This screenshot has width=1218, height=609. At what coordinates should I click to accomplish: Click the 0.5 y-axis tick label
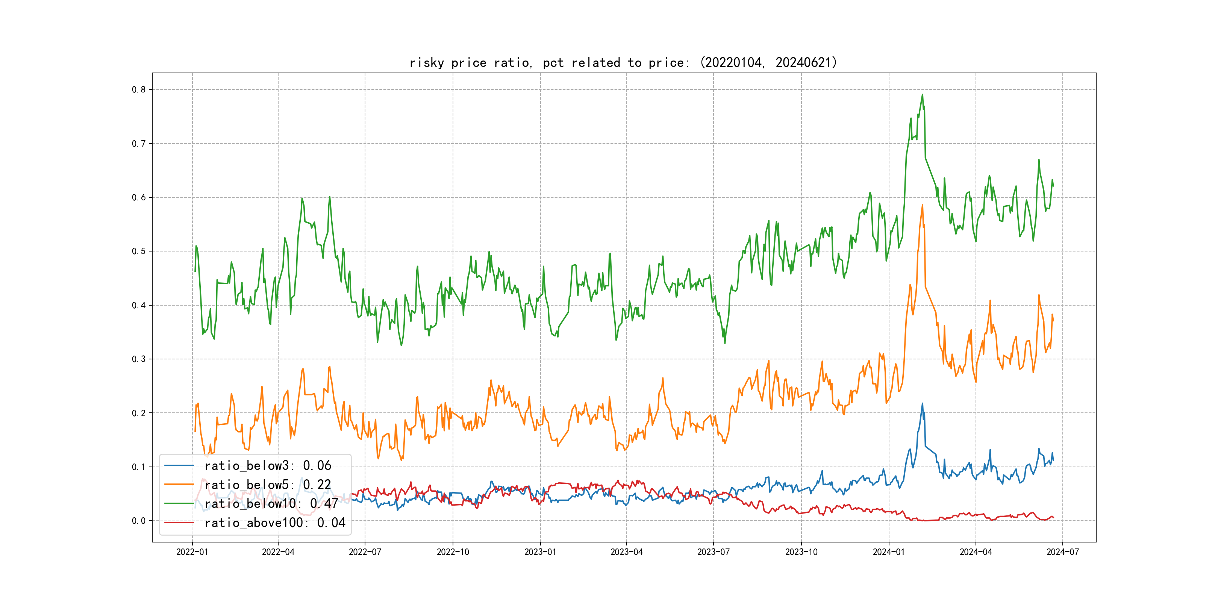tap(139, 251)
